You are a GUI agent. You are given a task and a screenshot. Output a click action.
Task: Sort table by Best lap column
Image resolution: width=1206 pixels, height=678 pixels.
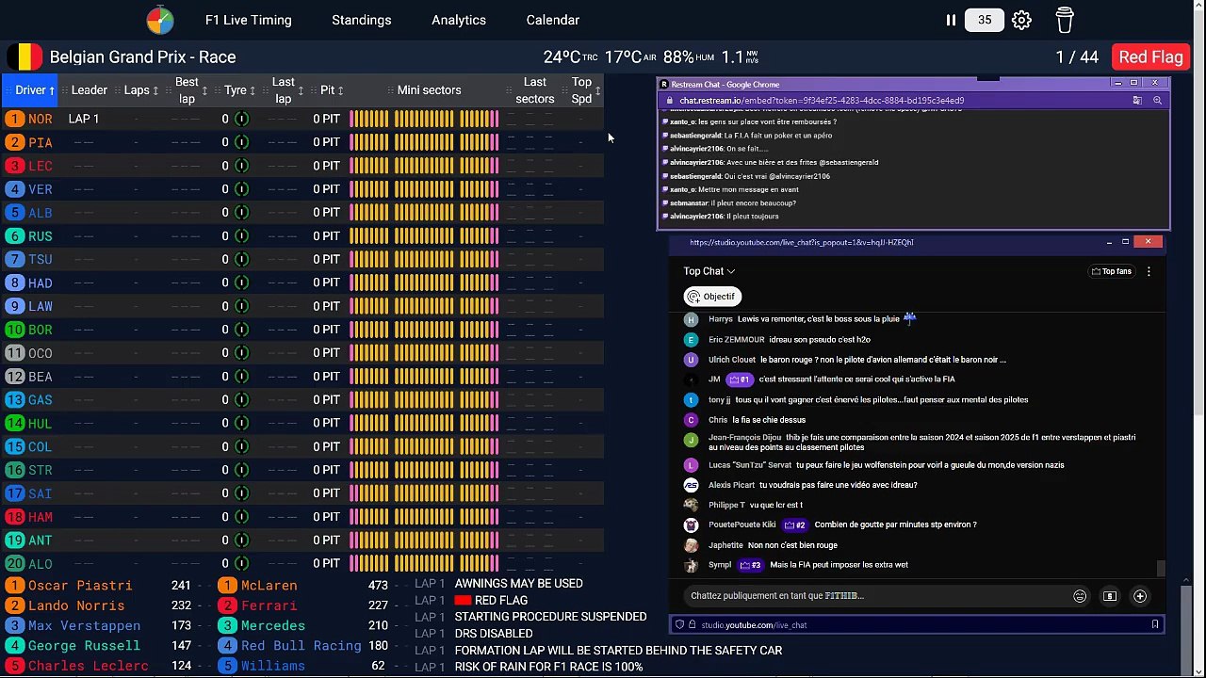[x=191, y=90]
